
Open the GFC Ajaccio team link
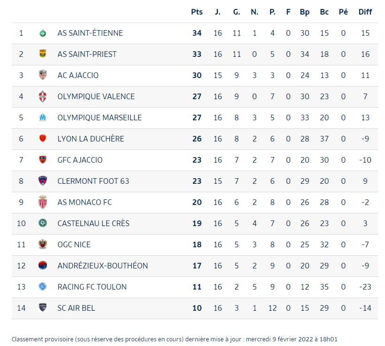pos(80,160)
